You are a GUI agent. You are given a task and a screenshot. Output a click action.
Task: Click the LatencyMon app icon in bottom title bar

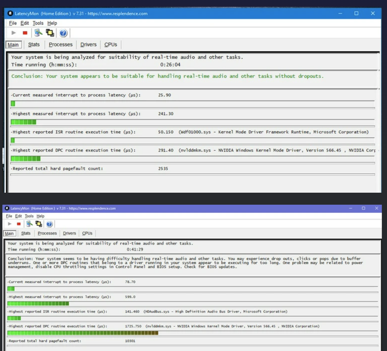(x=7, y=208)
